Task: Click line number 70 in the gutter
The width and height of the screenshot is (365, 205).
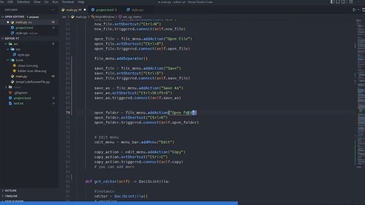Action: [x=68, y=113]
